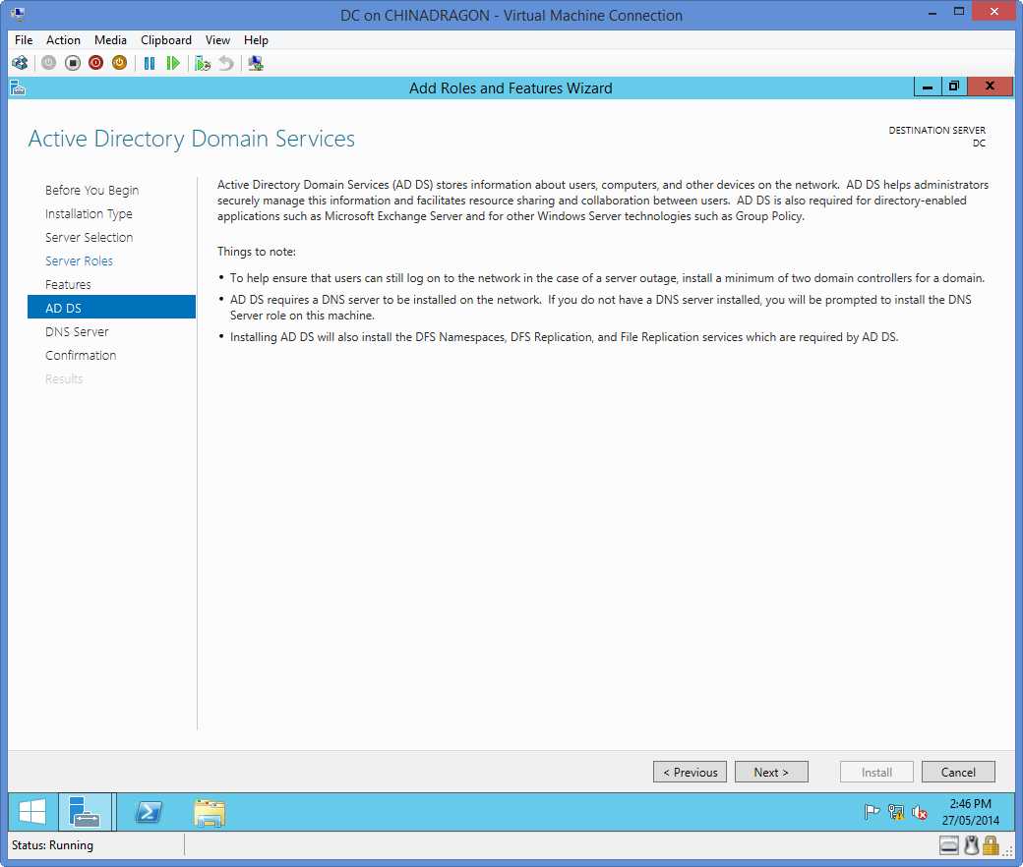
Task: Click the disabled Install button
Action: [876, 772]
